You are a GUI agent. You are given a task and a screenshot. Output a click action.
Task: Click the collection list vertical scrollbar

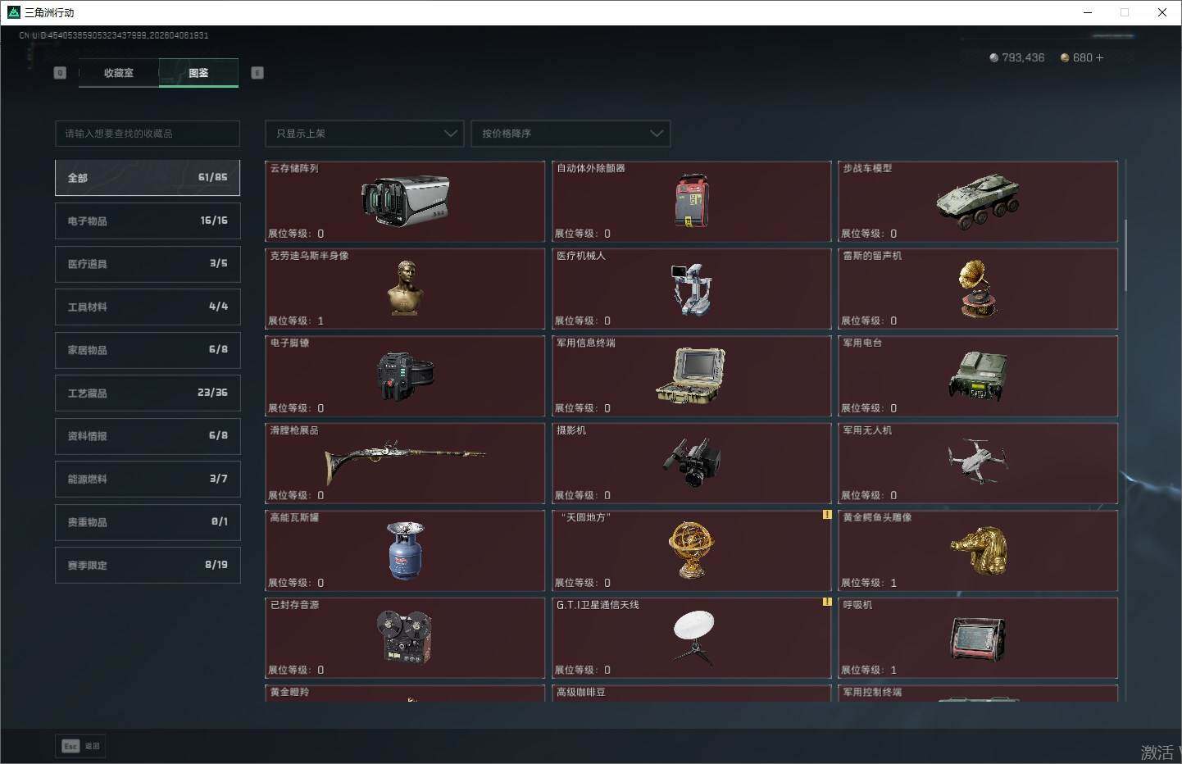click(x=1125, y=254)
